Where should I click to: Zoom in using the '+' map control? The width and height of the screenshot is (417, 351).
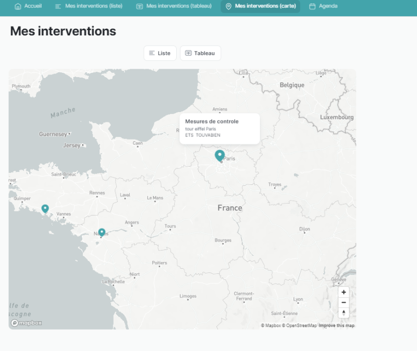(344, 292)
